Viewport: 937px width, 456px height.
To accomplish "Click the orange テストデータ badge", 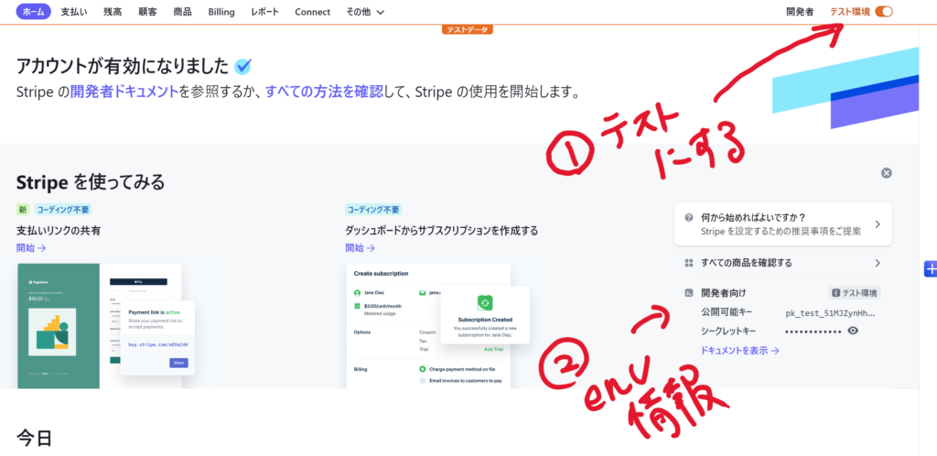I will (468, 29).
